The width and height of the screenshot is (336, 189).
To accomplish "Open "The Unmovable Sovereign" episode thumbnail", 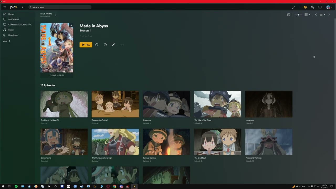I will (115, 142).
